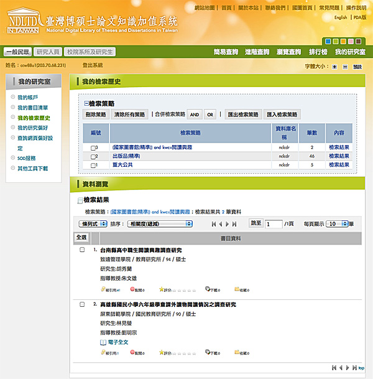
Task: Open the 條列式 display format dropdown
Action: (91, 223)
